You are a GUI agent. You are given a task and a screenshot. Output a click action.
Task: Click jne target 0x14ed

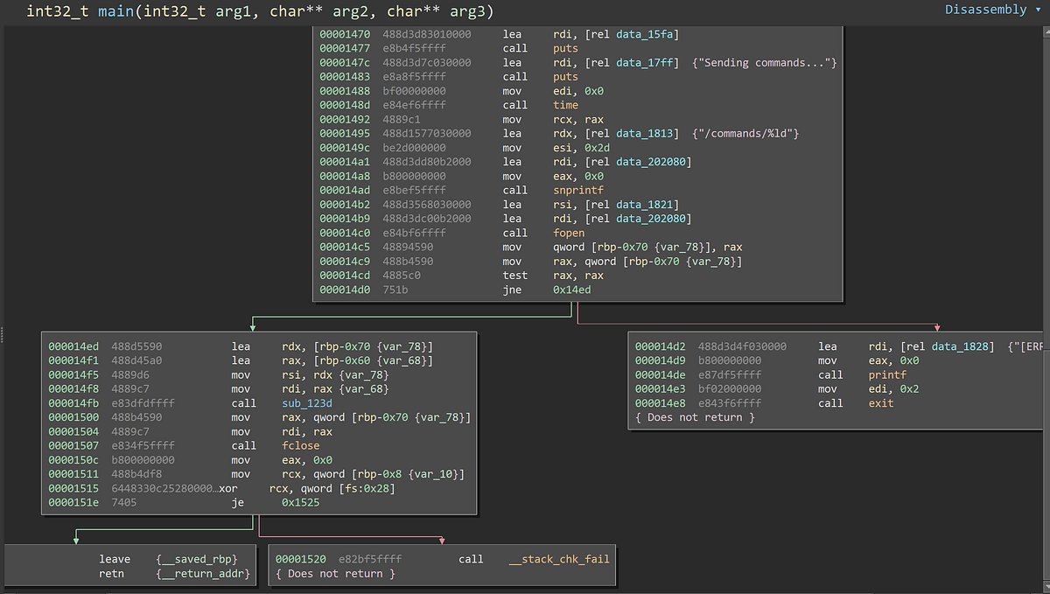click(x=571, y=290)
